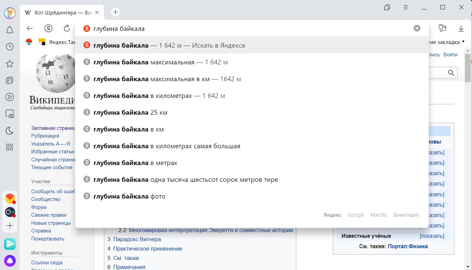
Task: Go to contents item См. также
Action: 126,258
